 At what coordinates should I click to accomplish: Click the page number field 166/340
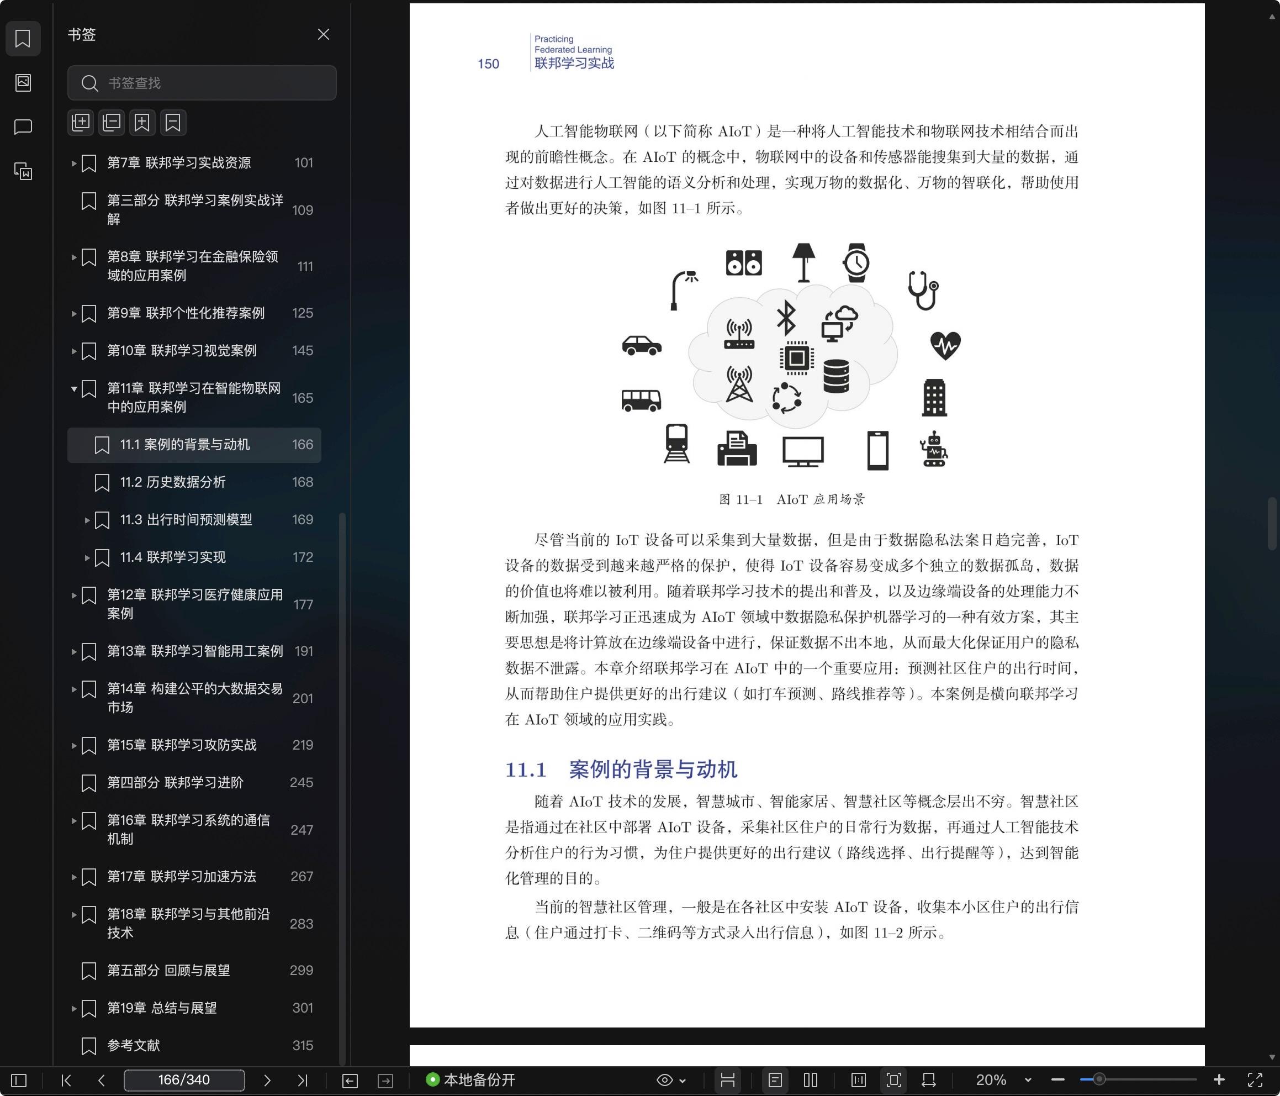click(184, 1080)
